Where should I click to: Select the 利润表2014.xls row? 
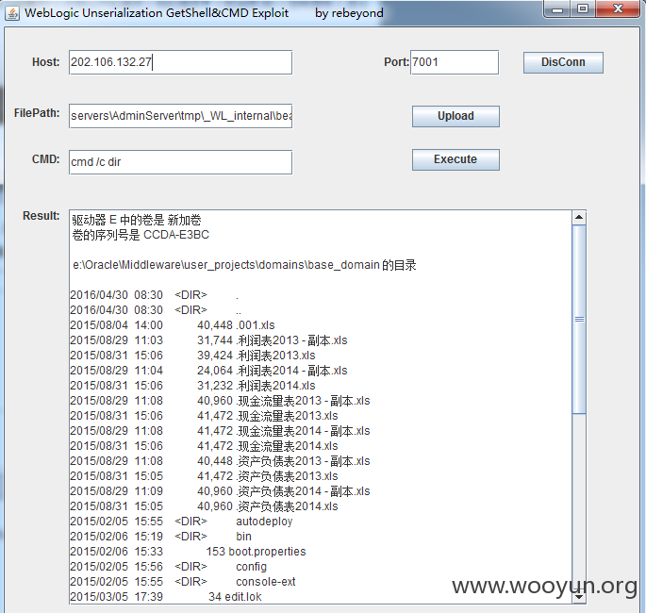tap(192, 386)
